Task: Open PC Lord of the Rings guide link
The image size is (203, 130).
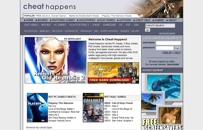Action: (x=122, y=109)
